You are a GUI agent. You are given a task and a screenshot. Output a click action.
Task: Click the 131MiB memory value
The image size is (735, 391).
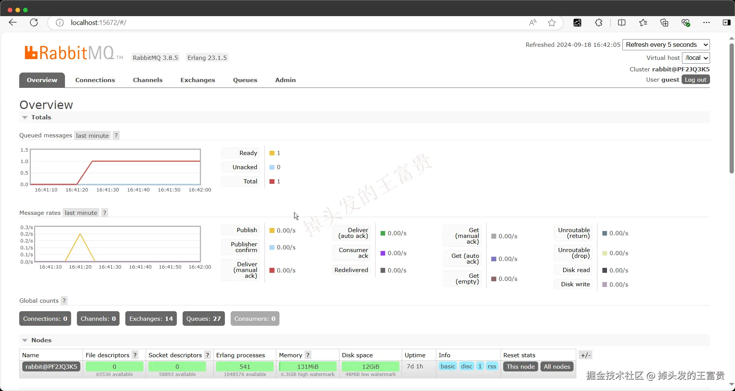(308, 366)
